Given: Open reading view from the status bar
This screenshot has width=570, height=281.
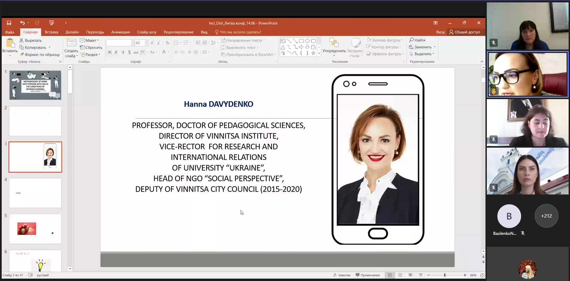Looking at the screenshot, I should point(410,275).
